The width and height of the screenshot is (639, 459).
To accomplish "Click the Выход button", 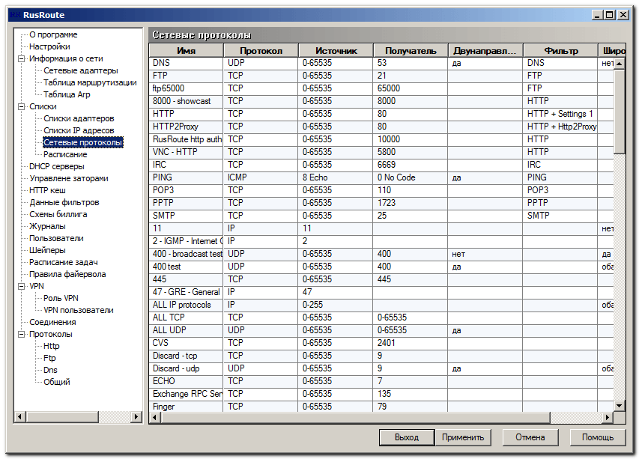I will click(407, 437).
